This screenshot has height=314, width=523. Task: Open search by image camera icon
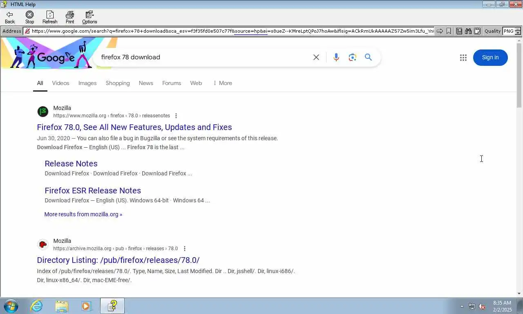[353, 57]
